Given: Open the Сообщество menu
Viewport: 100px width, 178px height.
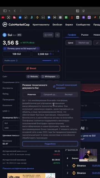Looking at the screenshot, I should pyautogui.click(x=83, y=25).
